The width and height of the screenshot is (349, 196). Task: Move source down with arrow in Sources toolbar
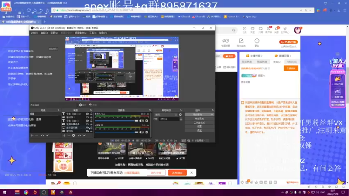pos(84,135)
